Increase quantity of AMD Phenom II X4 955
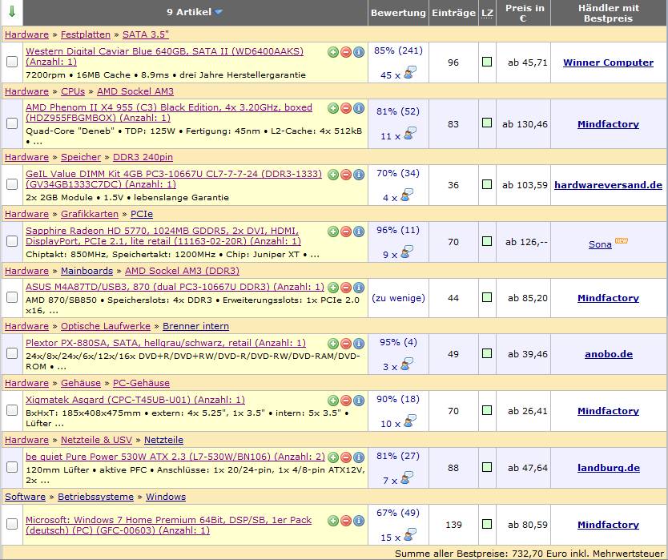The image size is (668, 560). (333, 108)
